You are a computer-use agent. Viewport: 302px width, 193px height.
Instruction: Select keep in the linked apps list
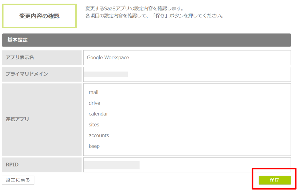tap(94, 146)
